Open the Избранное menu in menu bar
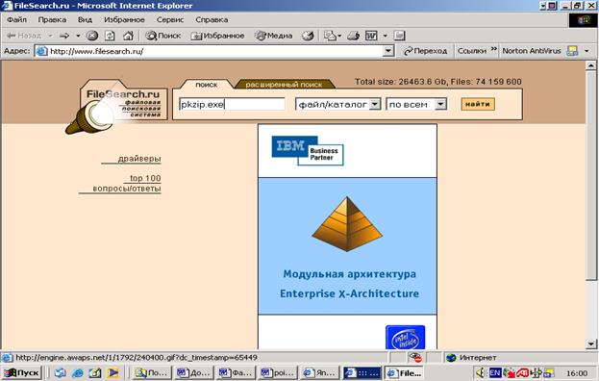This screenshot has height=381, width=599. point(124,19)
